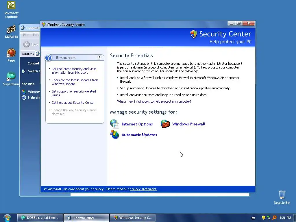Click Switch to view icon in Control Panel
This screenshot has width=296, height=222.
coord(24,71)
